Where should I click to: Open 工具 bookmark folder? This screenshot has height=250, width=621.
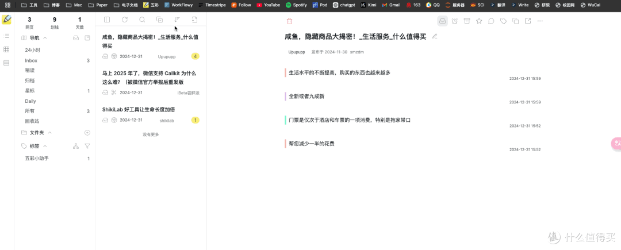coord(29,5)
